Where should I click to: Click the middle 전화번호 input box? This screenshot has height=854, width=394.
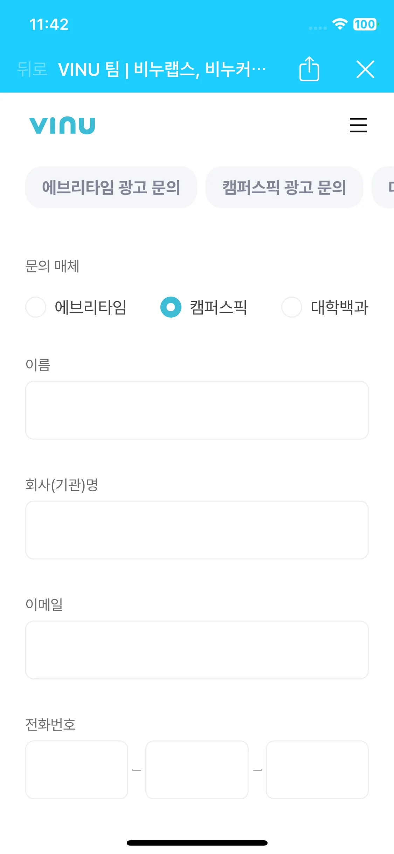(197, 770)
